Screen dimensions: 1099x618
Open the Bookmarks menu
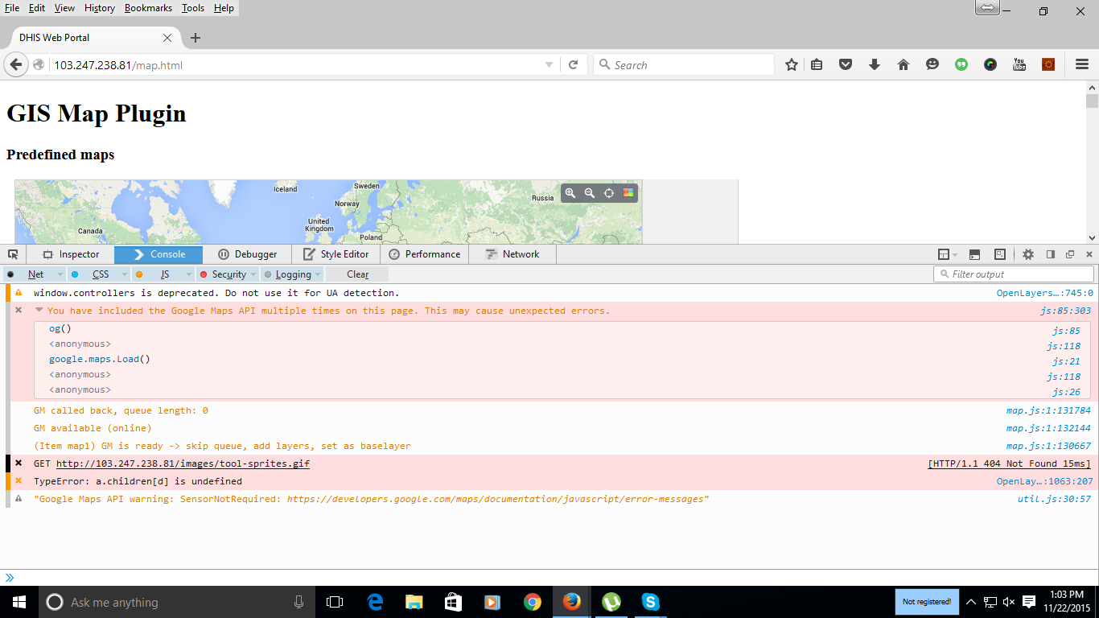click(148, 8)
